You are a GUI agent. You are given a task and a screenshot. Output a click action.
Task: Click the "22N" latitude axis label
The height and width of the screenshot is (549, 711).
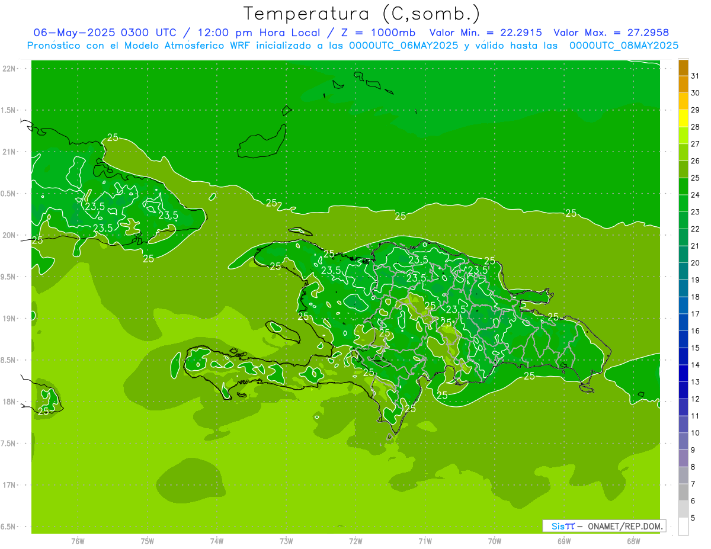click(x=9, y=69)
